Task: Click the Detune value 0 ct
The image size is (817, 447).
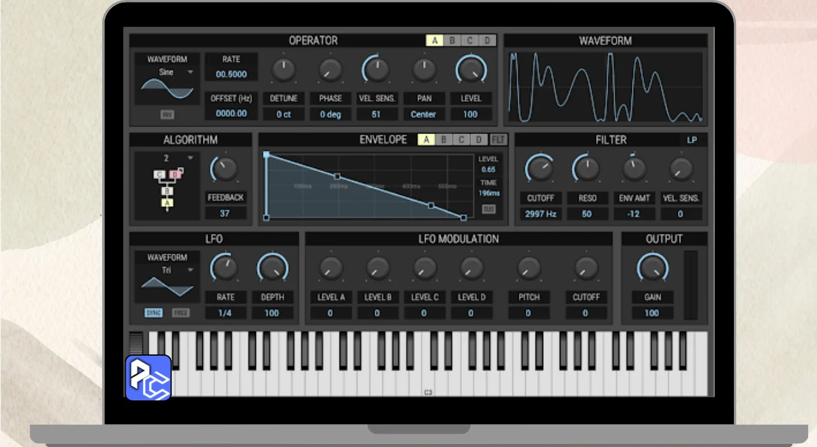Action: [283, 114]
